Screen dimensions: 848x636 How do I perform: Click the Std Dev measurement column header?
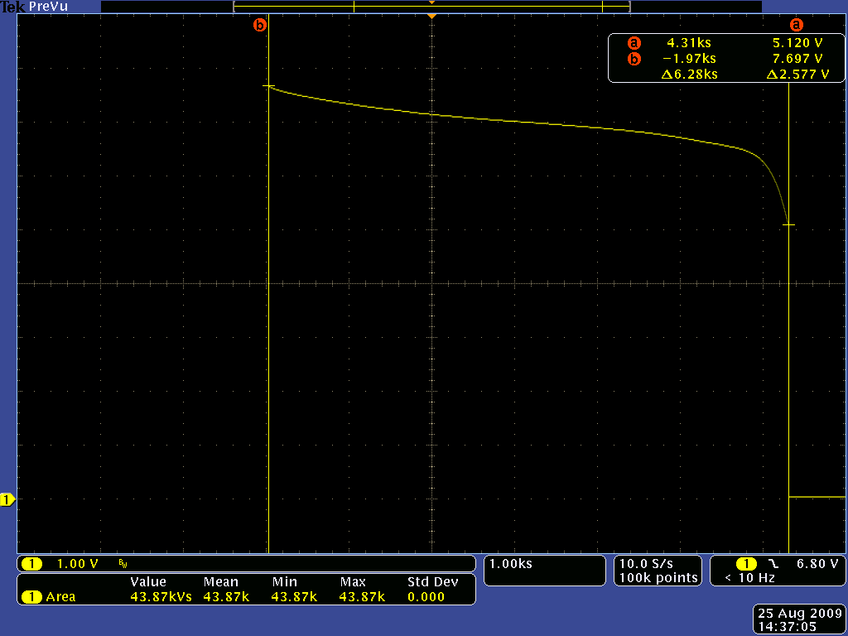pos(432,582)
